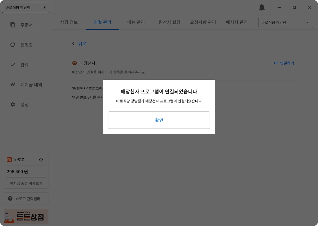Open the 바로식당 강남점 store selector dropdown
The height and width of the screenshot is (226, 318).
point(285,22)
